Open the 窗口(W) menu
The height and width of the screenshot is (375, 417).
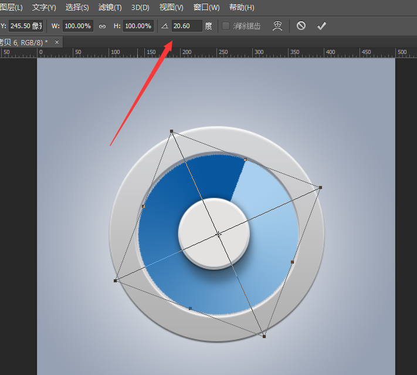[206, 8]
